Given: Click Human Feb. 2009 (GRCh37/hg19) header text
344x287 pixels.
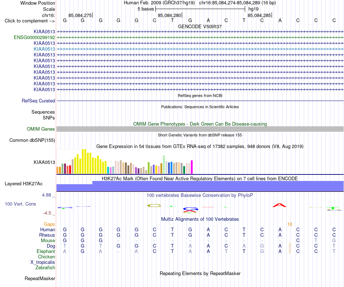Looking at the screenshot, I should click(x=159, y=3).
